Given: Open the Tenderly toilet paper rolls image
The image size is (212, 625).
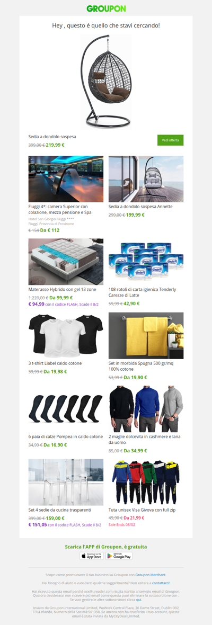Looking at the screenshot, I should pyautogui.click(x=146, y=262).
